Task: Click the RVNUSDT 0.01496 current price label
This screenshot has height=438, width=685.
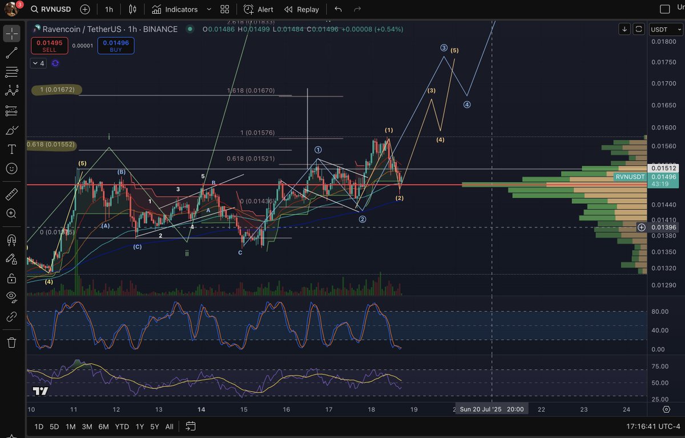Action: tap(646, 177)
